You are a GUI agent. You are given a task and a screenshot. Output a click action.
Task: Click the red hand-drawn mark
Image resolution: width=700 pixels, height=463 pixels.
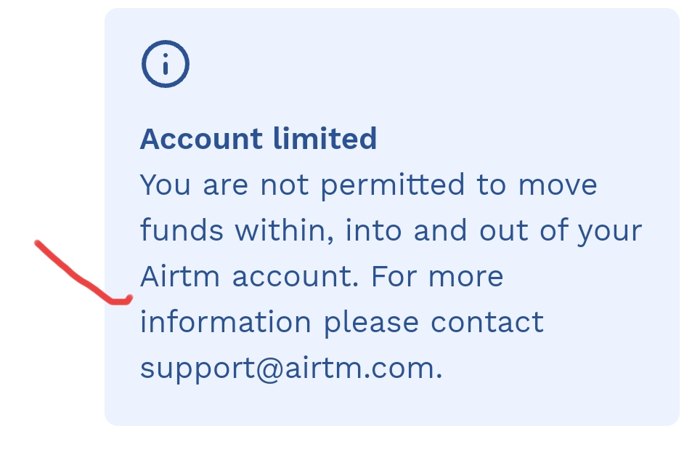[84, 277]
